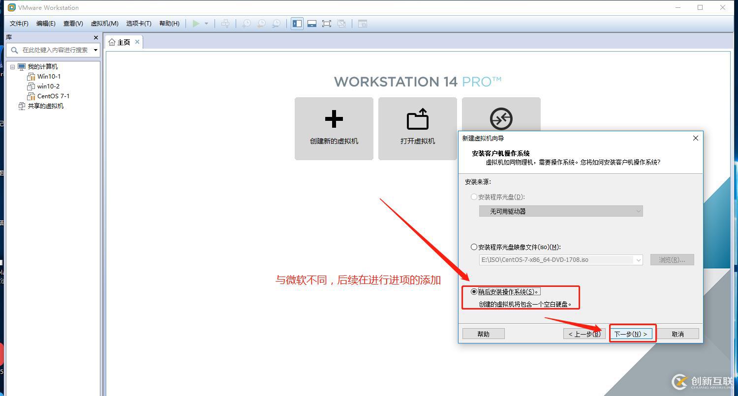Select the Win10-1 virtual machine
Image resolution: width=738 pixels, height=396 pixels.
(x=49, y=77)
